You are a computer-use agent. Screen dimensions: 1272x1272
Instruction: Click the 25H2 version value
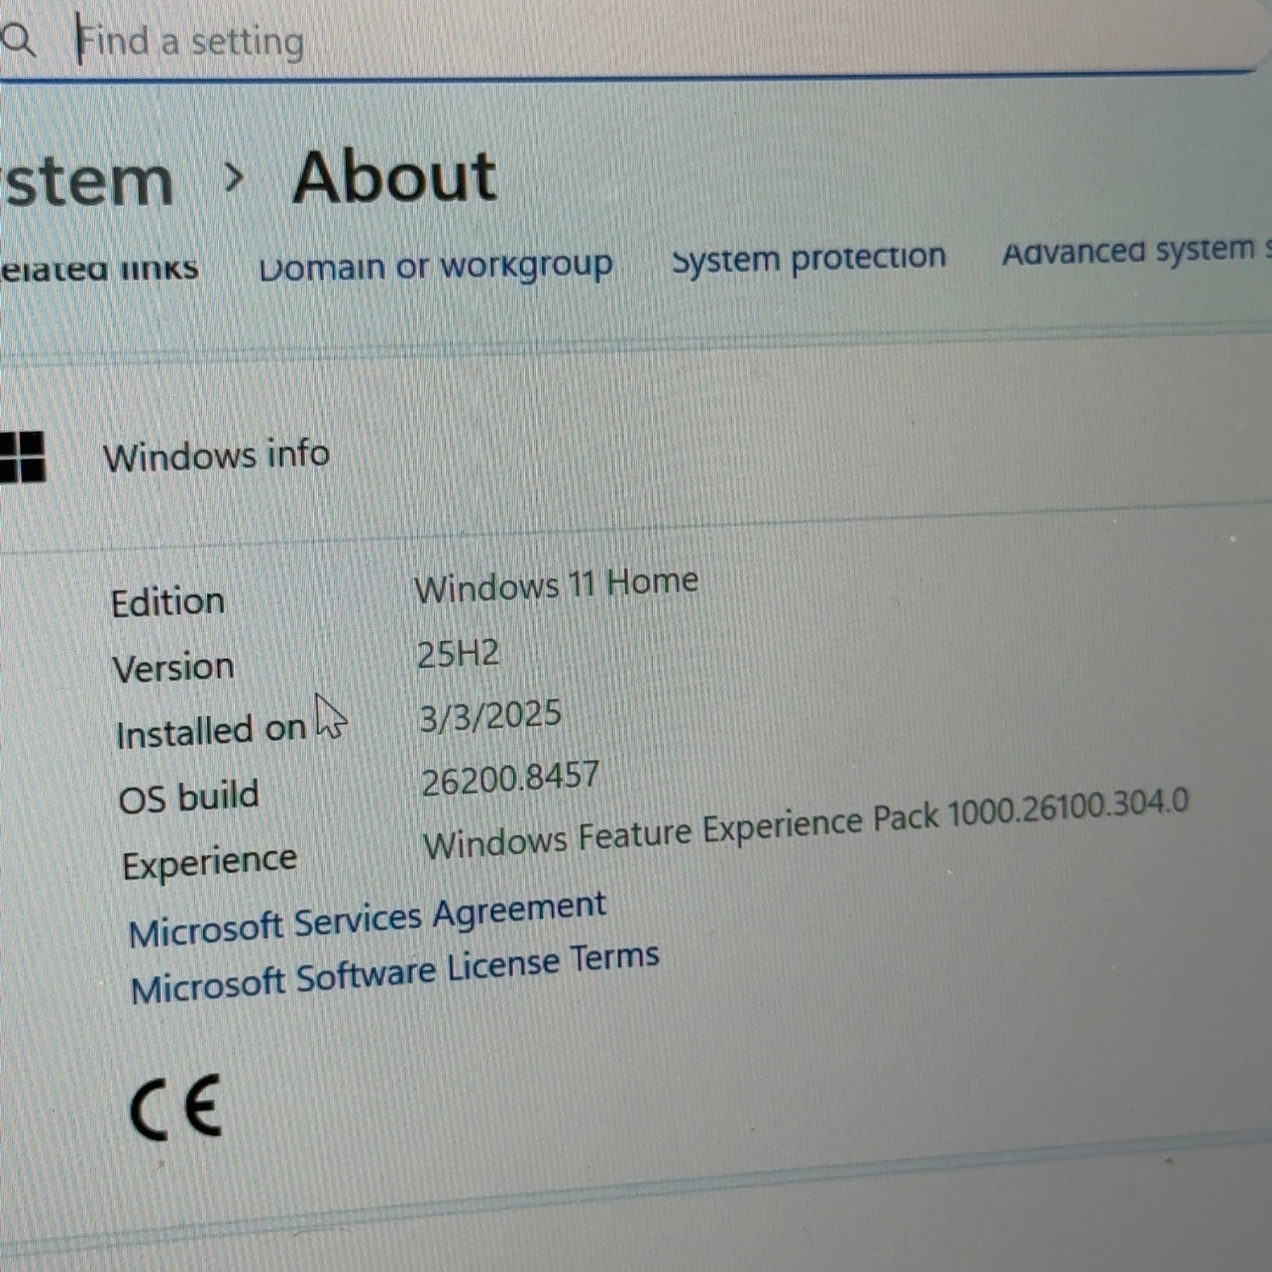click(458, 654)
